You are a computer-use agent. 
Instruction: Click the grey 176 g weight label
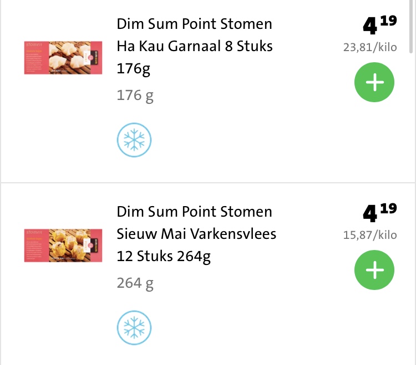[x=135, y=96]
